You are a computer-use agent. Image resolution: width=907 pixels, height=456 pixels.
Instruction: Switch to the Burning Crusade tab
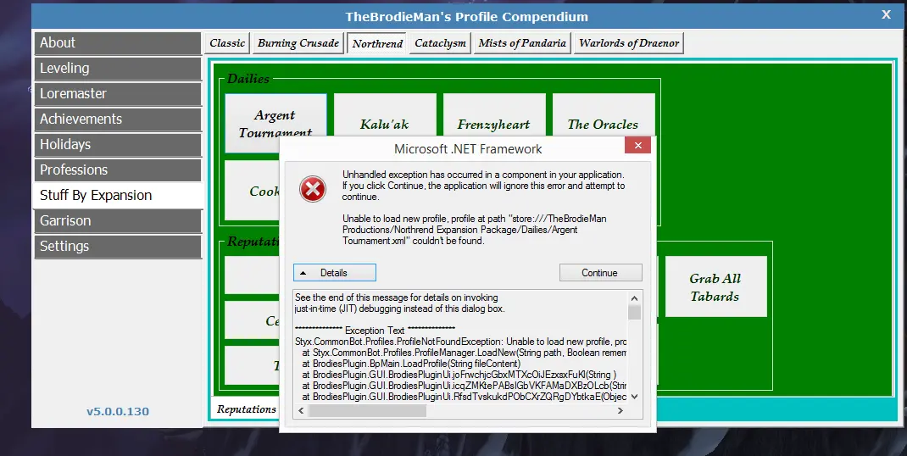coord(298,43)
